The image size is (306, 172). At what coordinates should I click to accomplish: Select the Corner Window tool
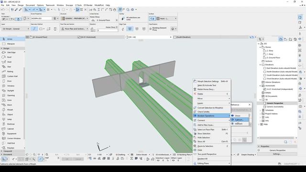[x=12, y=139]
